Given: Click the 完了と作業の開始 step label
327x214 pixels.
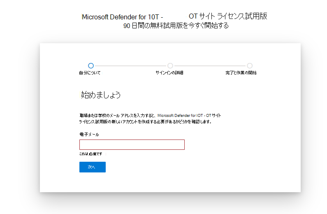Looking at the screenshot, I should pos(241,72).
